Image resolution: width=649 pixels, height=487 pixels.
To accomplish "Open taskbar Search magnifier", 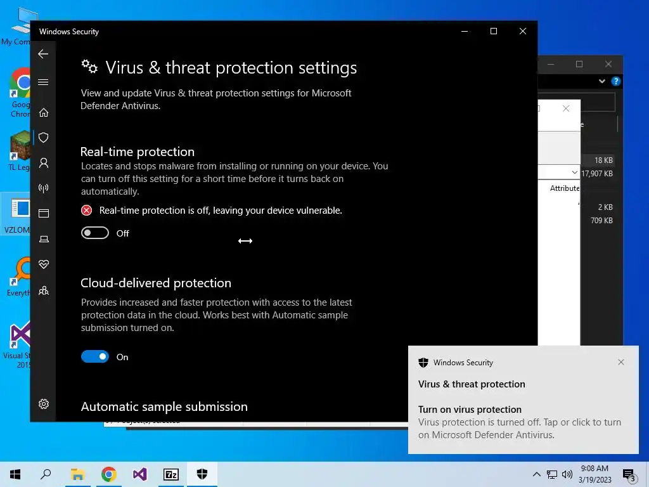I will (46, 474).
